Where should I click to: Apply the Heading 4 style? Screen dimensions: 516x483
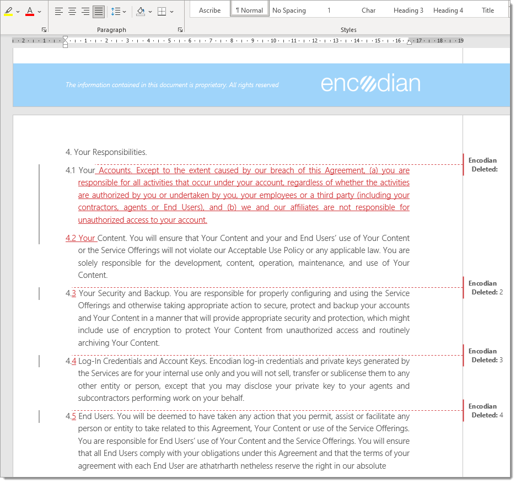coord(448,10)
